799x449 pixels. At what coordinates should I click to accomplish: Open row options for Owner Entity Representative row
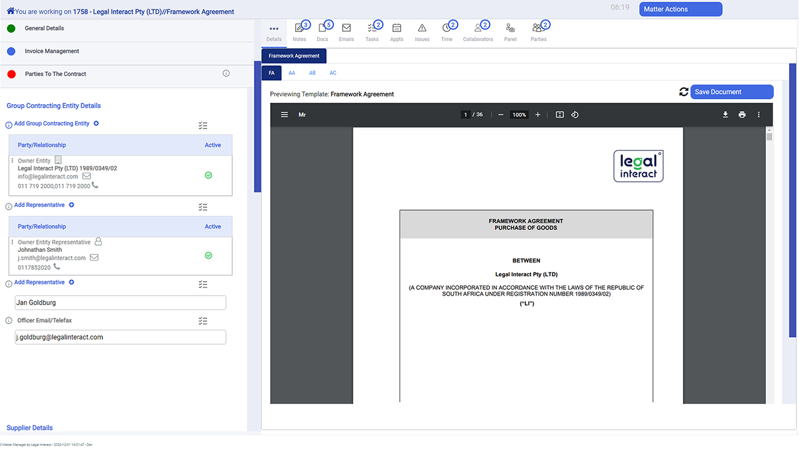[12, 242]
